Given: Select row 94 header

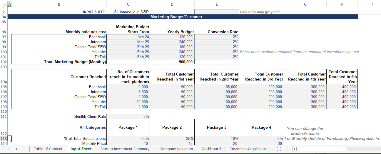Looking at the screenshot, I should (4, 17).
